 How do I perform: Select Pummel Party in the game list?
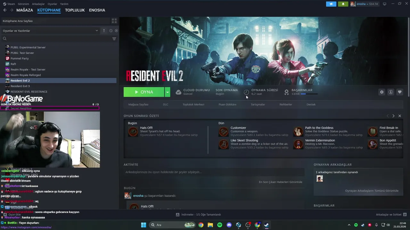point(20,58)
